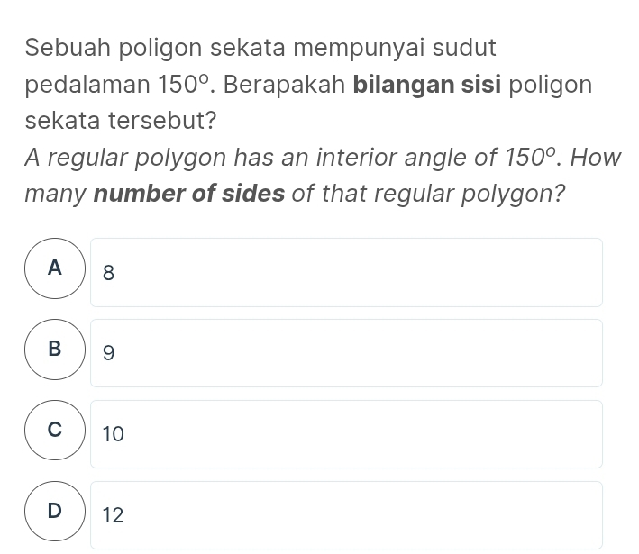Click the answer box showing 9
Viewport: 639px width, 554px height.
click(346, 354)
